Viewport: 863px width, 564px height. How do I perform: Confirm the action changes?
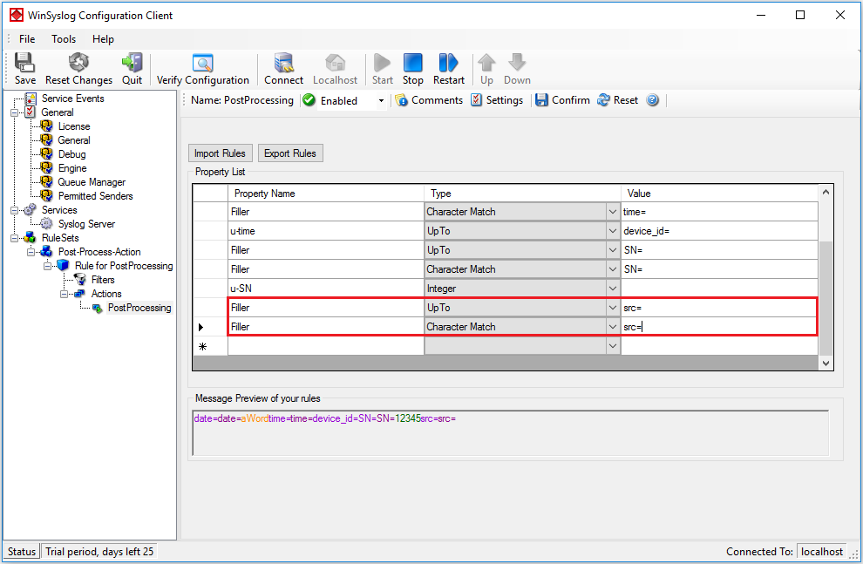[x=562, y=100]
